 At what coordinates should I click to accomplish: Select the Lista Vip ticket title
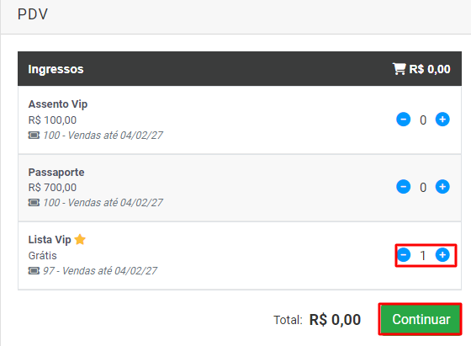(50, 240)
